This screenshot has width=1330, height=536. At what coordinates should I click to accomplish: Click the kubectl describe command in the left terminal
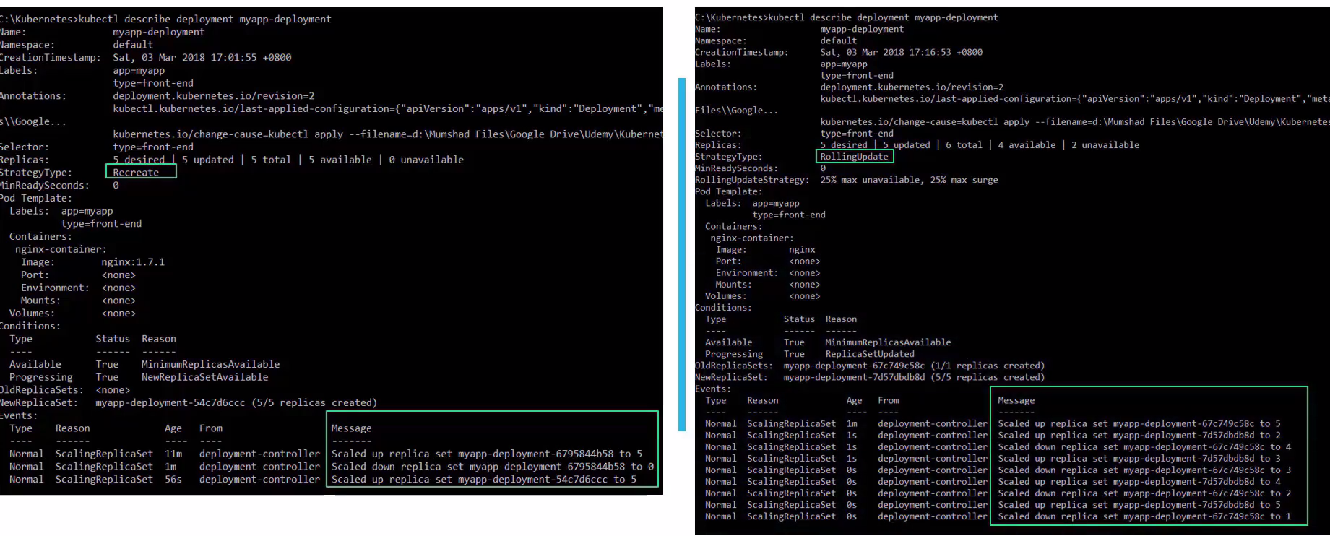coord(205,19)
